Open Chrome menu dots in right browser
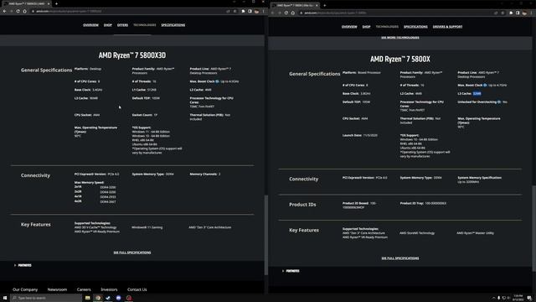The width and height of the screenshot is (536, 302). [531, 13]
